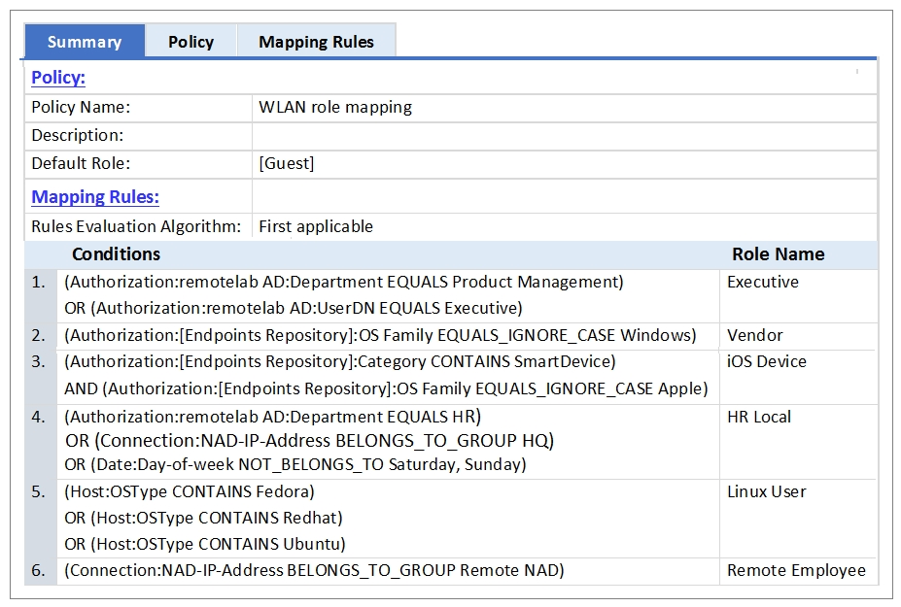901x607 pixels.
Task: Open the Policy tab
Action: pos(191,42)
